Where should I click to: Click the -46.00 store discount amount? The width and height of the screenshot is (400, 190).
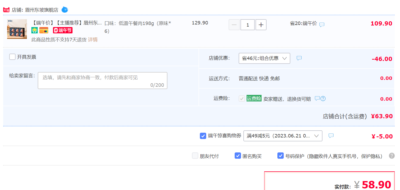tap(382, 59)
